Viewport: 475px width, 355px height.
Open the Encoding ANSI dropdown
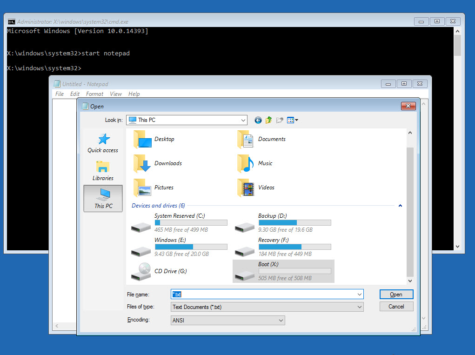pyautogui.click(x=228, y=321)
